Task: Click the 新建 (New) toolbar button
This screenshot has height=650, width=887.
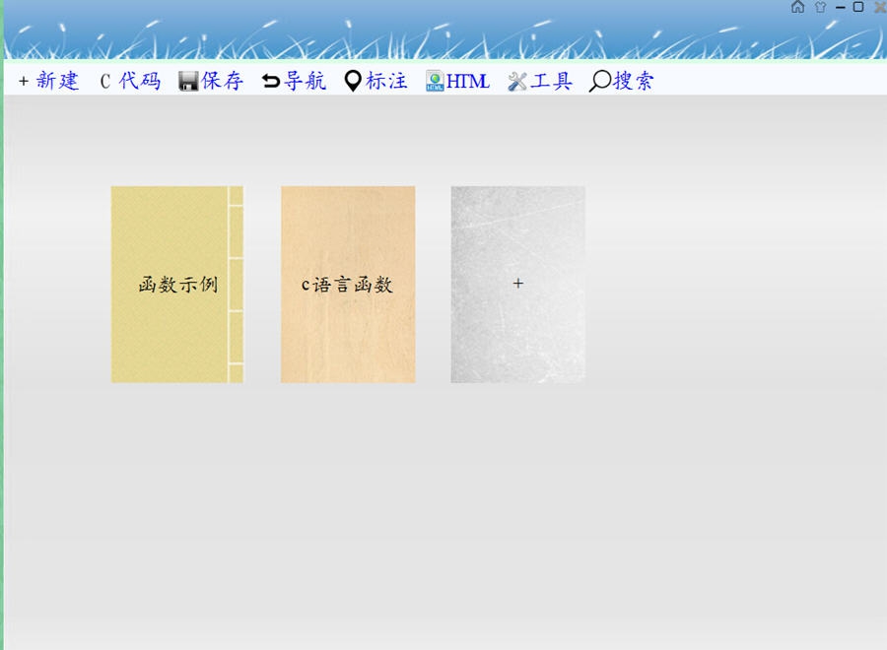Action: pyautogui.click(x=48, y=81)
